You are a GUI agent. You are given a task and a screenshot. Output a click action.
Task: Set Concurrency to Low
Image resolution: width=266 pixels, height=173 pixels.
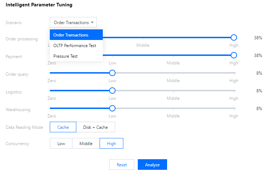click(61, 143)
